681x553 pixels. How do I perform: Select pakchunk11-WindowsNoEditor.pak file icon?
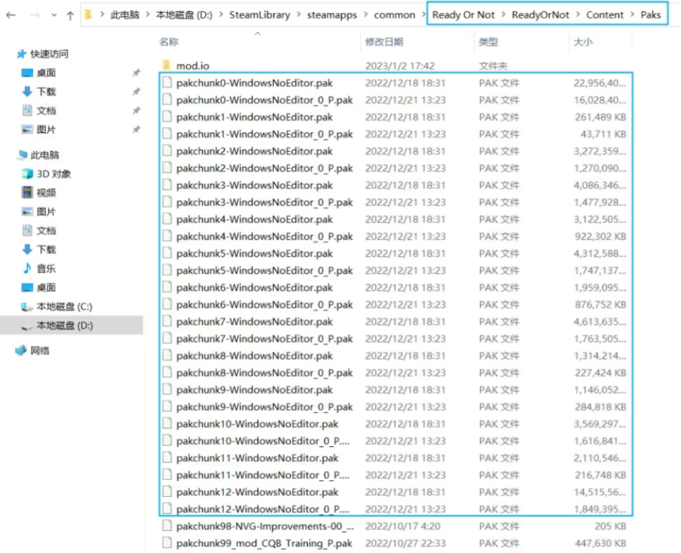(x=167, y=458)
